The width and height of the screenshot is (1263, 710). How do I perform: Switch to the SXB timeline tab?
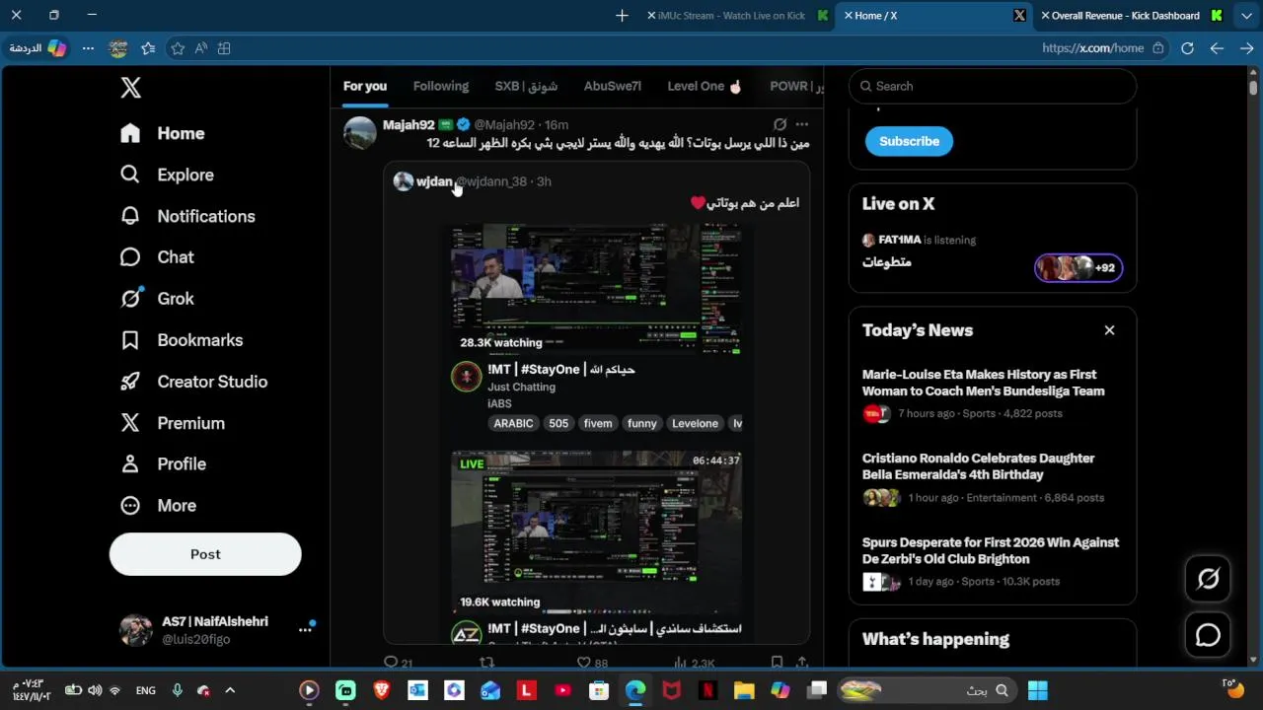[526, 87]
